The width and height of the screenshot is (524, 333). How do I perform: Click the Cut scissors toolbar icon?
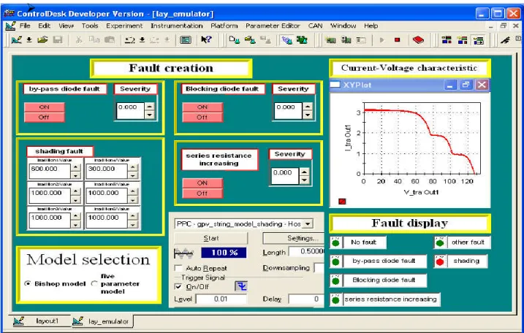[79, 40]
